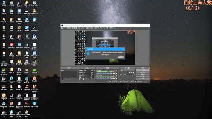This screenshot has height=119, width=212.
Task: Confirm the connection failed dialog button
Action: click(121, 57)
